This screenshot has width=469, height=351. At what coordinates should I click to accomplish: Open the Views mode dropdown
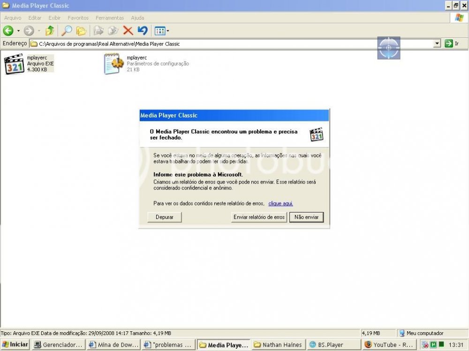coord(162,31)
